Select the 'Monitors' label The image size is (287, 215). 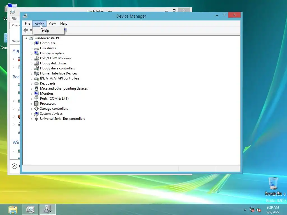pos(47,94)
